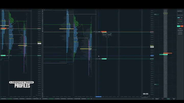
Task: Click the BREAK EVEN button
Action: 180,32
